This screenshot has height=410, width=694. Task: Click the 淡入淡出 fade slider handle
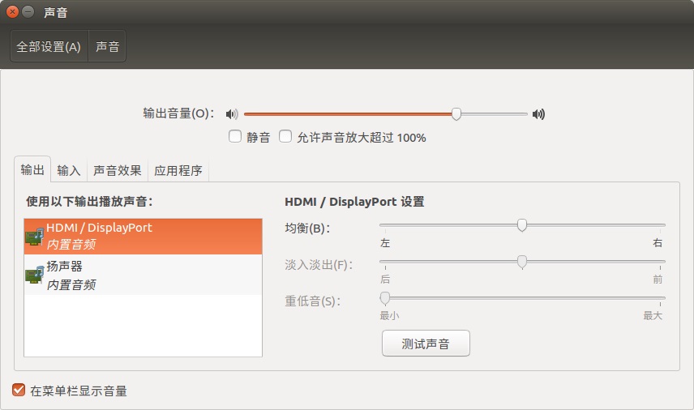coord(522,262)
